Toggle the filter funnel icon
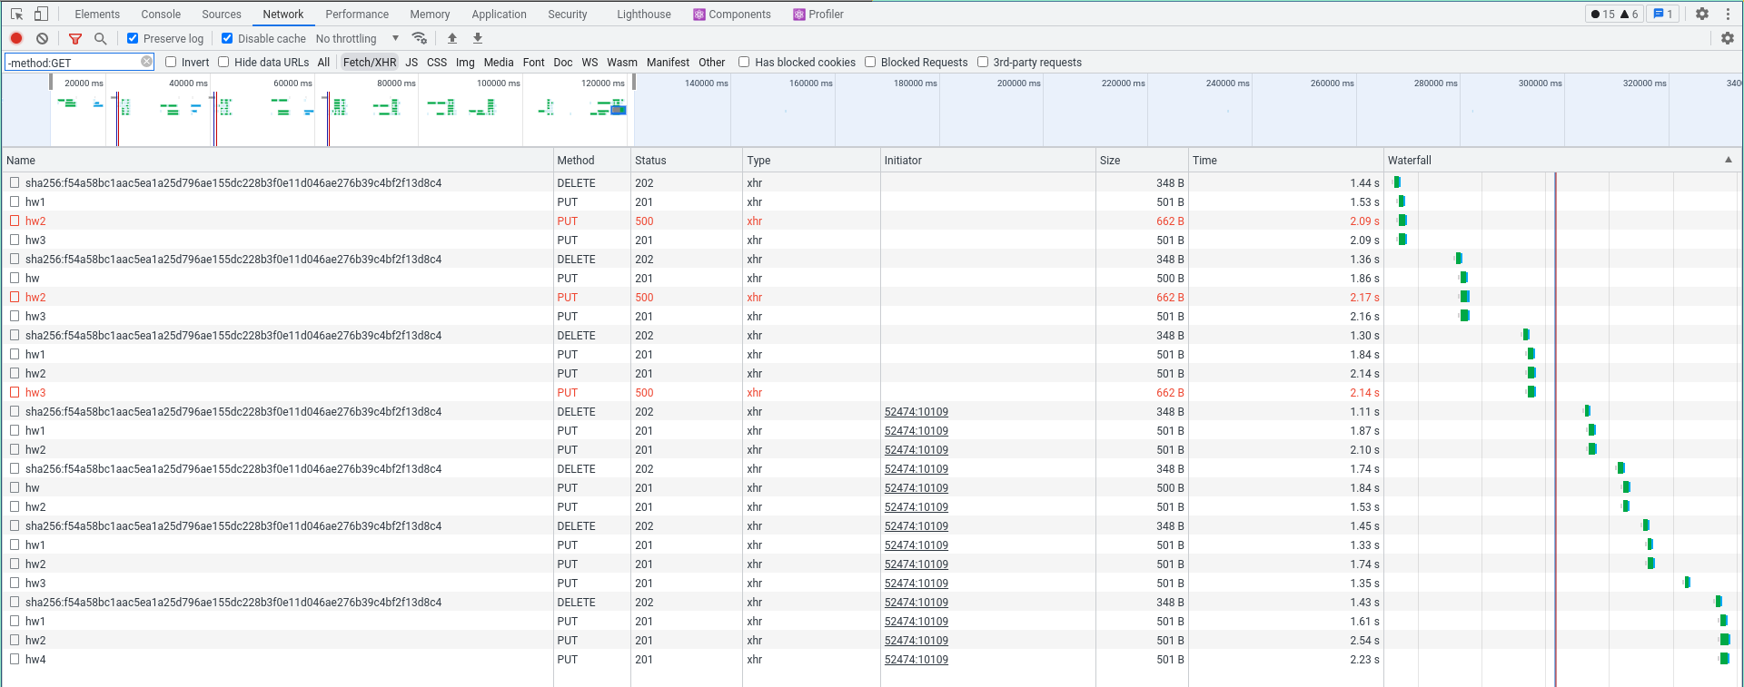 pos(75,38)
